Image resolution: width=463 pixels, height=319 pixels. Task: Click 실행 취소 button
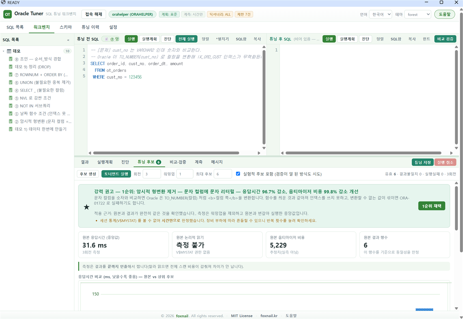[445, 162]
